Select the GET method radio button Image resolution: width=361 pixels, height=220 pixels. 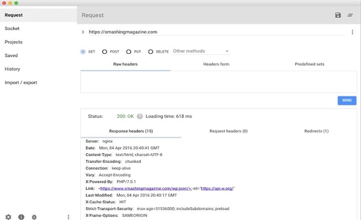pos(83,51)
